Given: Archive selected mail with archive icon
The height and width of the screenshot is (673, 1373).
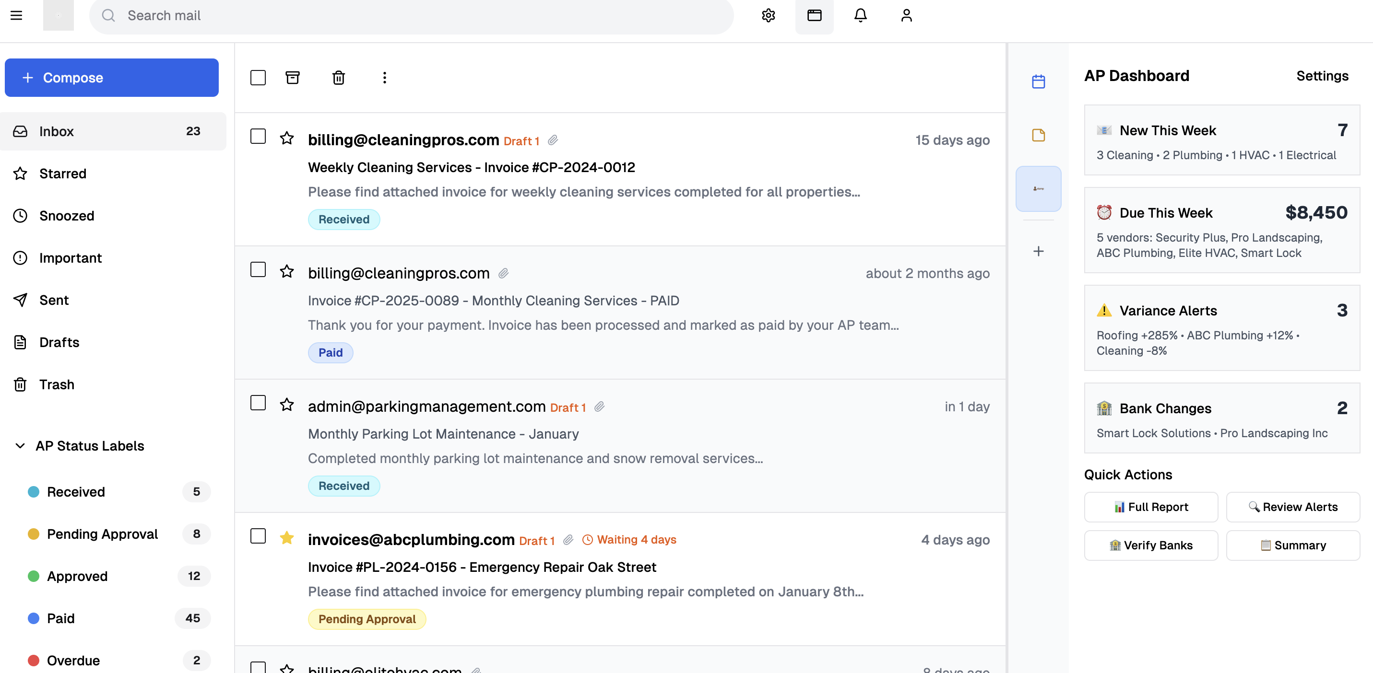Looking at the screenshot, I should [293, 78].
